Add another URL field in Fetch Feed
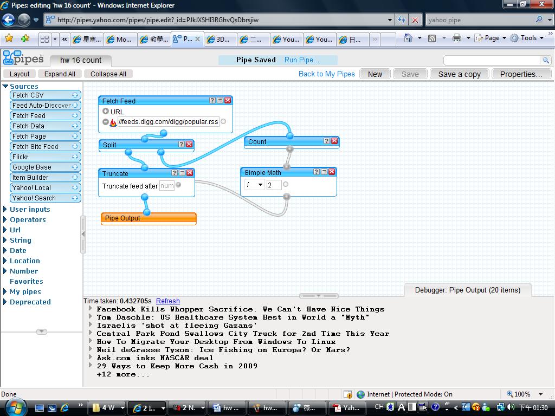 106,111
